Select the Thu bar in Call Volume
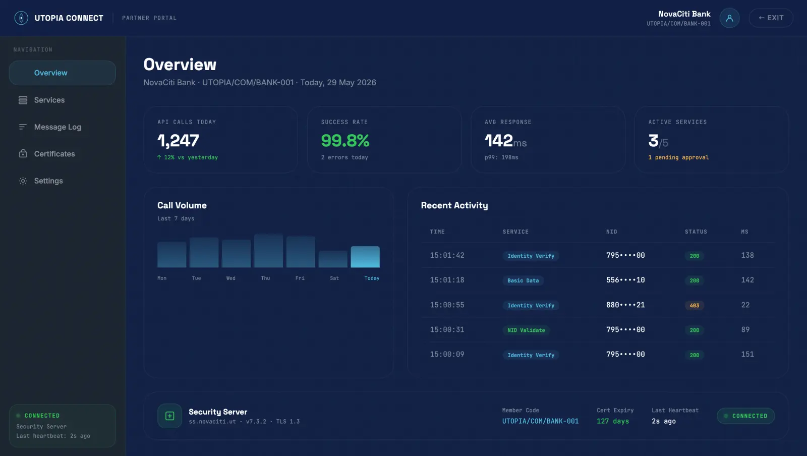The height and width of the screenshot is (456, 807). pyautogui.click(x=269, y=251)
